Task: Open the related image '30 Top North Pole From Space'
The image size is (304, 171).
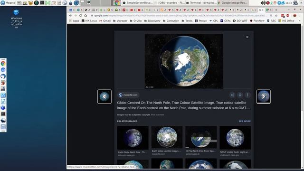Action: 201,141
